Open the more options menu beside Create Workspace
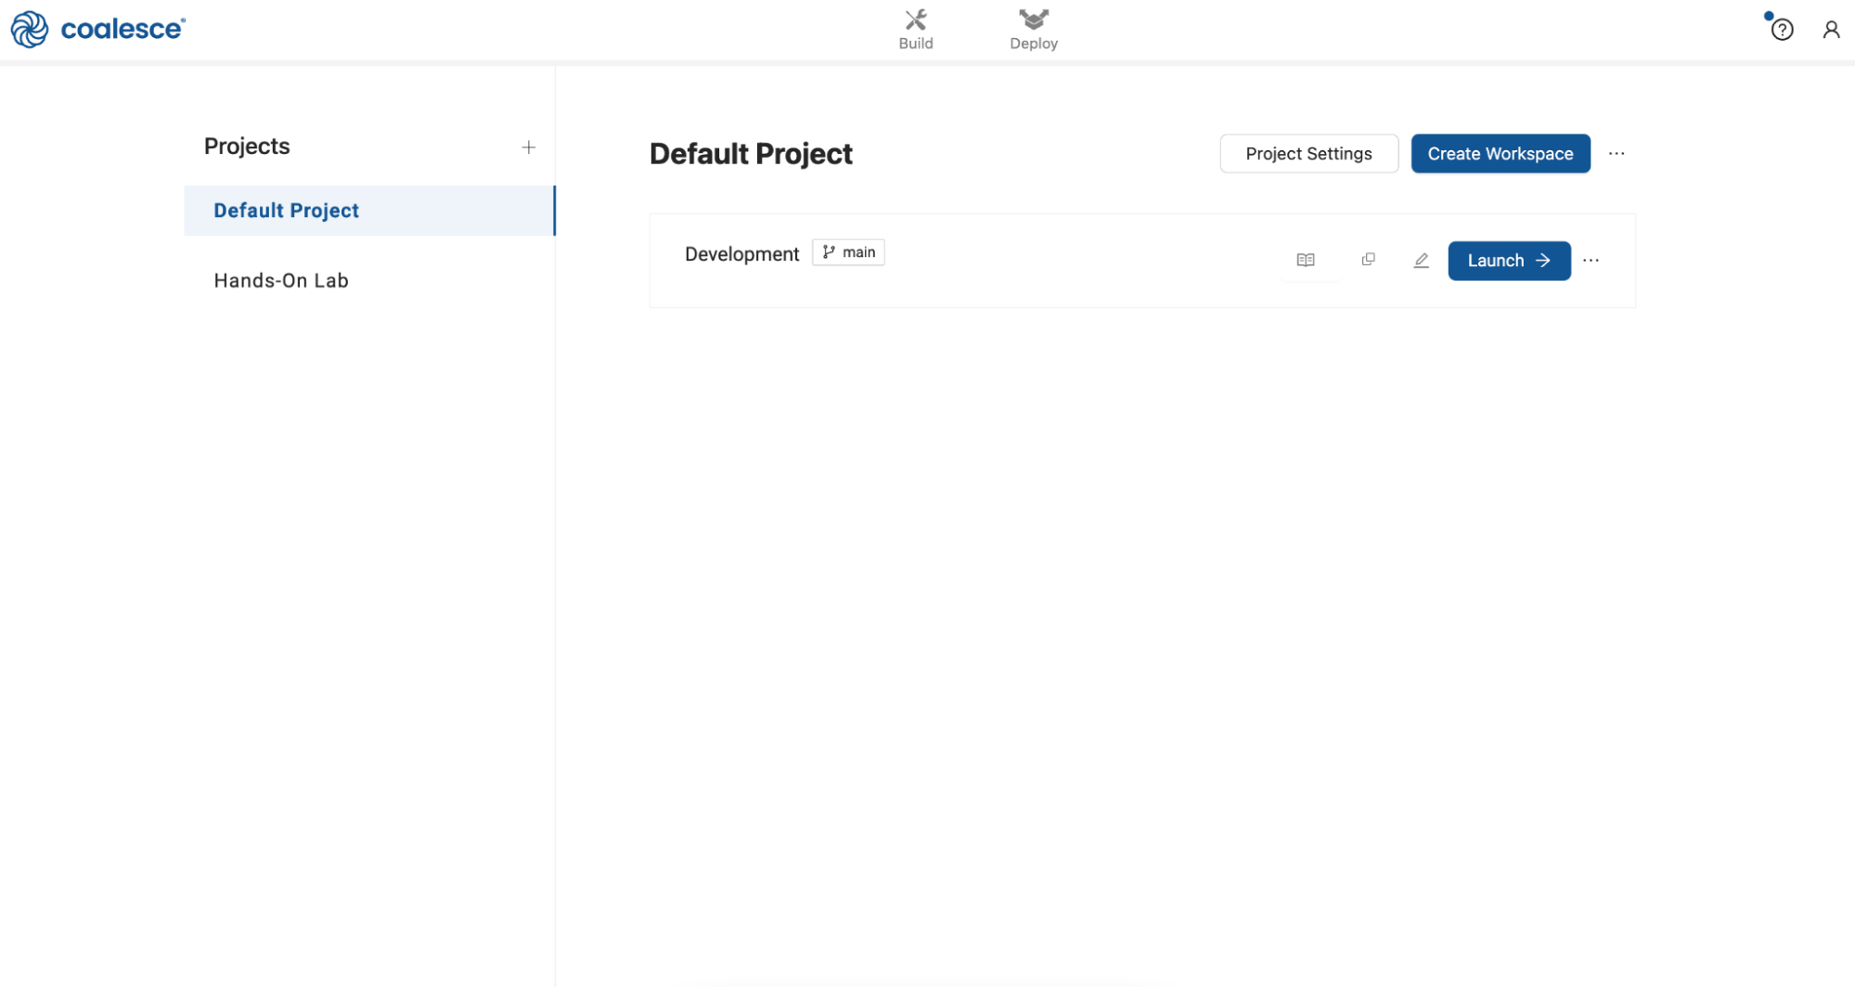The height and width of the screenshot is (987, 1855). pos(1617,153)
